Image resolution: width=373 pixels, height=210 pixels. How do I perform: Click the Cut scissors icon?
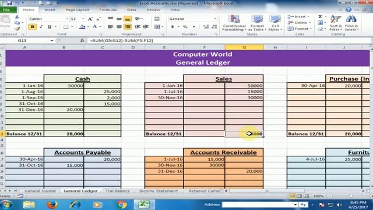[17, 17]
